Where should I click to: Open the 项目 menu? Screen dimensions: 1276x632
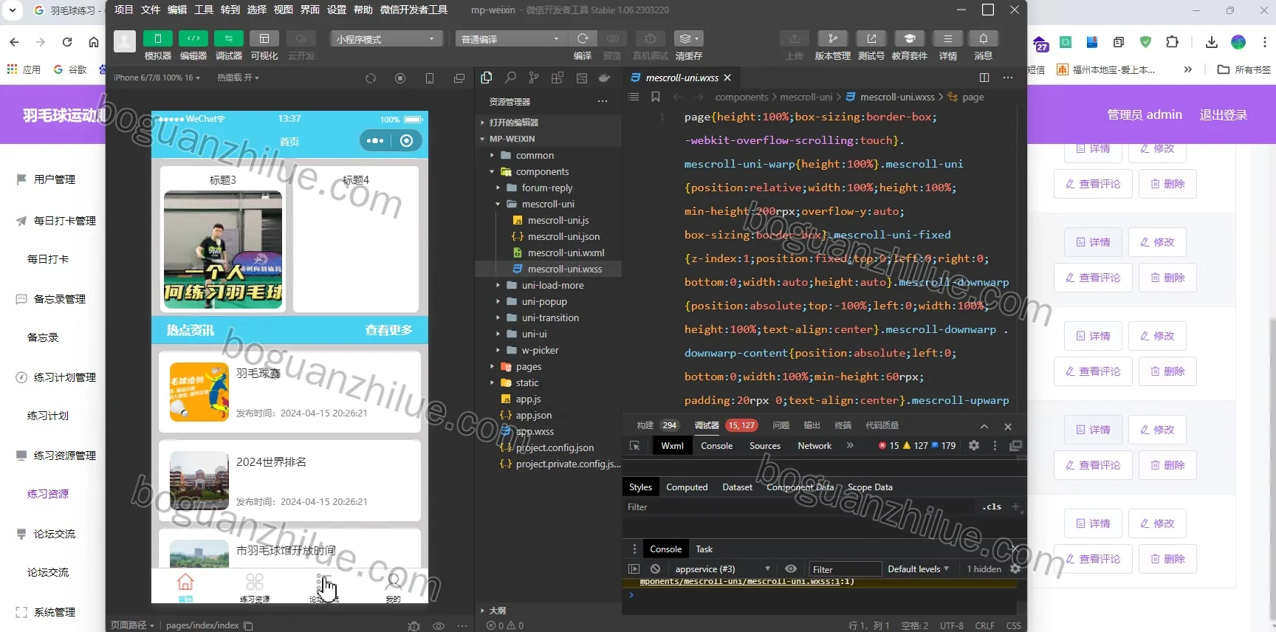coord(123,10)
